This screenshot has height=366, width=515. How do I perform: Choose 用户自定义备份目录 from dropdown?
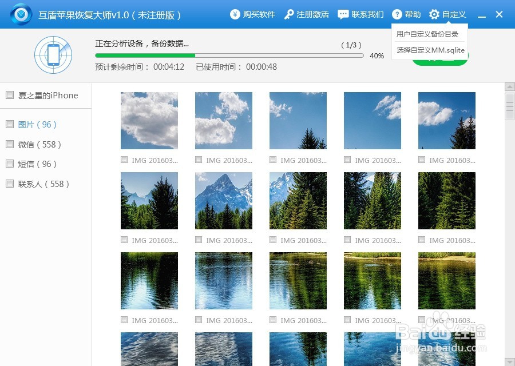(x=427, y=34)
